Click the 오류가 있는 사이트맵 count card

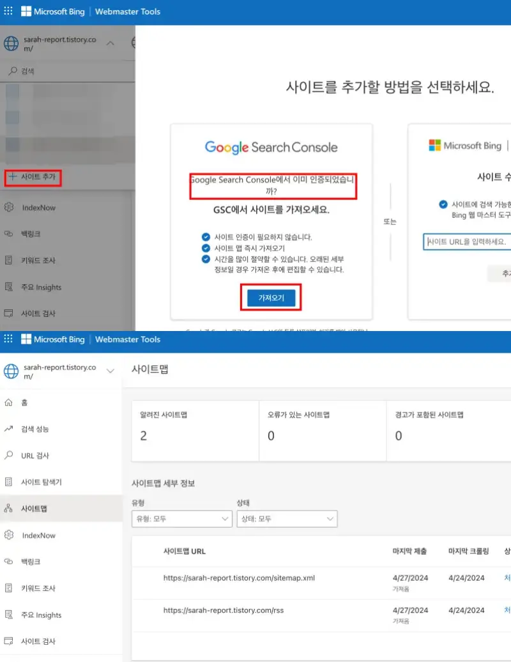point(323,431)
